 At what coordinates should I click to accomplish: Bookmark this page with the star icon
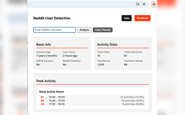[x=144, y=4]
